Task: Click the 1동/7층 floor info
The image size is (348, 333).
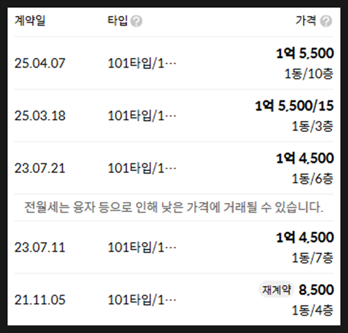Action: point(313,258)
